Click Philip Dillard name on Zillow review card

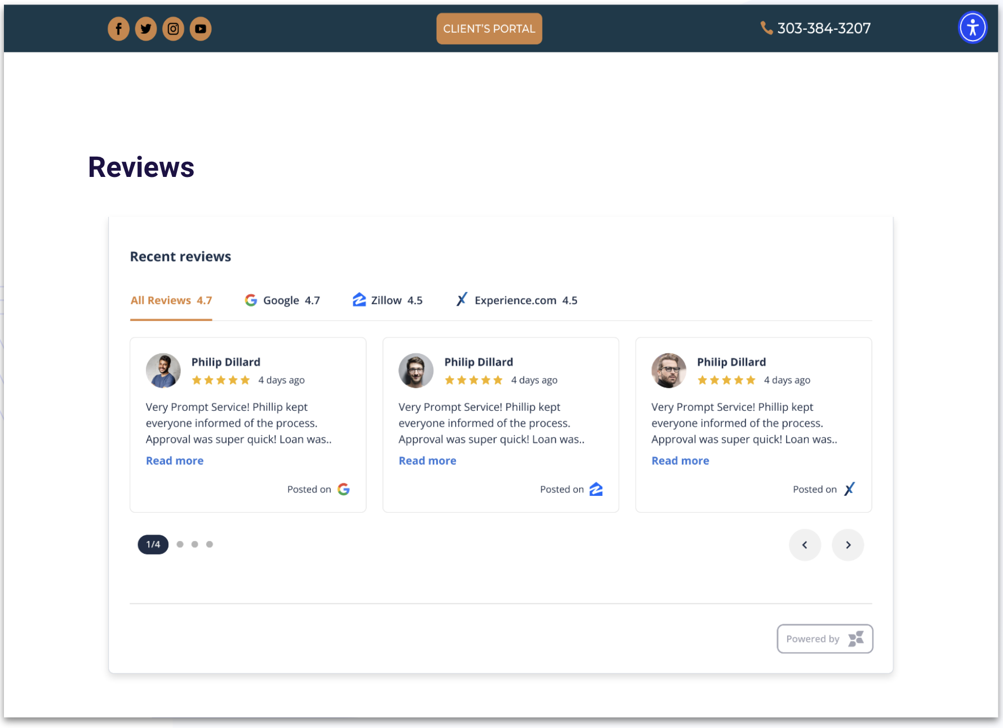pyautogui.click(x=479, y=362)
